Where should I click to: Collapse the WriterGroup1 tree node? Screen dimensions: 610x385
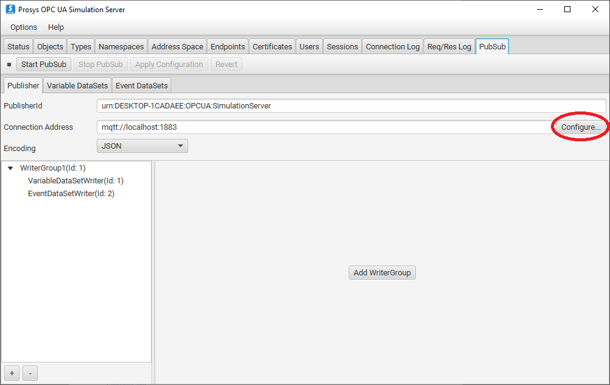click(10, 168)
